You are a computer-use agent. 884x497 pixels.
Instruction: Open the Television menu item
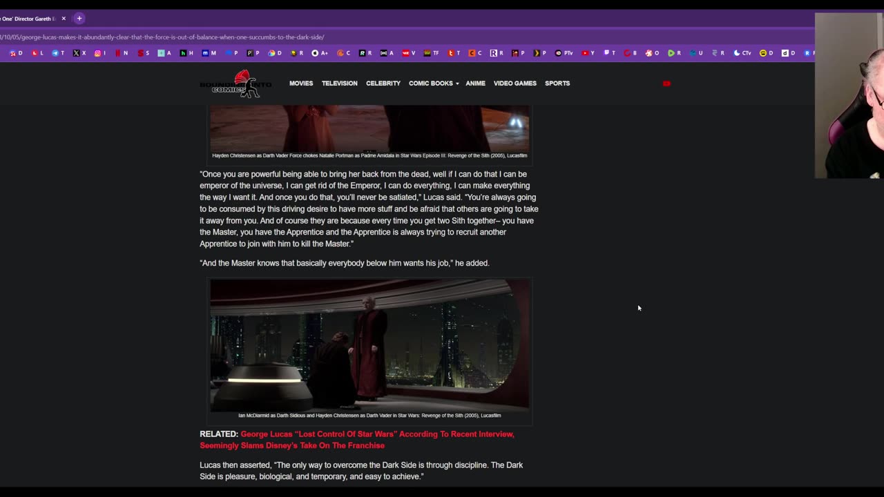point(340,84)
